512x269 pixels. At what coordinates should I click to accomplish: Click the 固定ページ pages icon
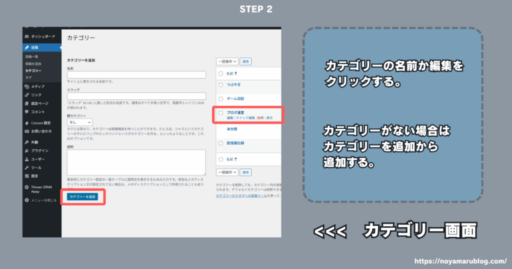[26, 103]
